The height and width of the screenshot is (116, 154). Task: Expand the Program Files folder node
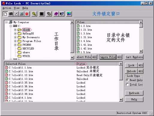pos(15,41)
